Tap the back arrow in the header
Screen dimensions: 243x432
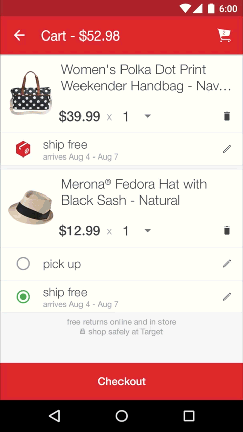coord(19,35)
